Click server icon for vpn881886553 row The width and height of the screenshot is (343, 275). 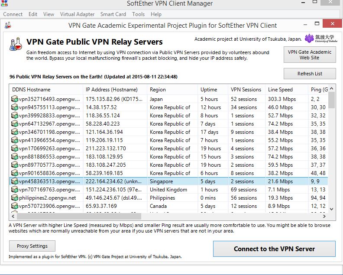(14, 157)
